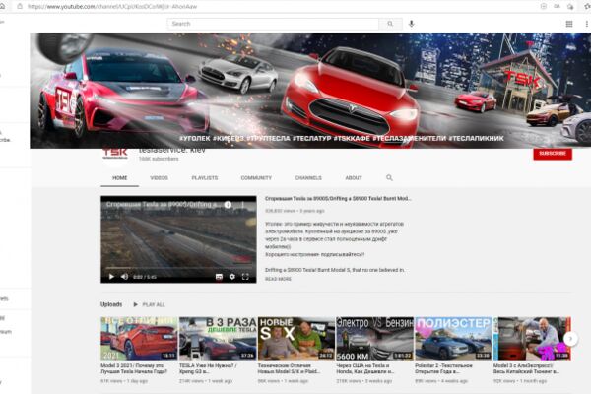This screenshot has width=591, height=394.
Task: Click title 'TESLA Уже Не Нужна? / Xpeng G3'
Action: click(x=208, y=368)
